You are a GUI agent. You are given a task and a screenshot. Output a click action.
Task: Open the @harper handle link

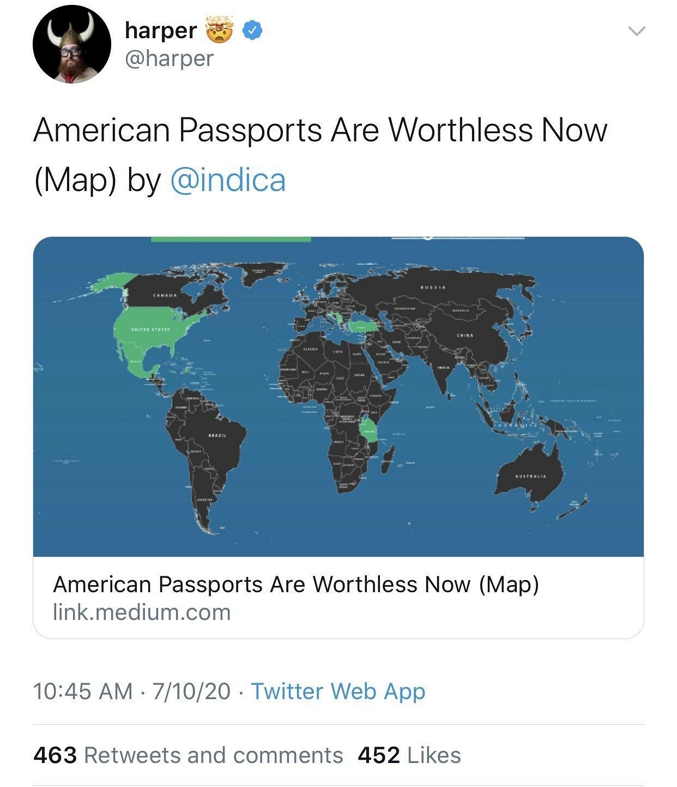coord(169,58)
